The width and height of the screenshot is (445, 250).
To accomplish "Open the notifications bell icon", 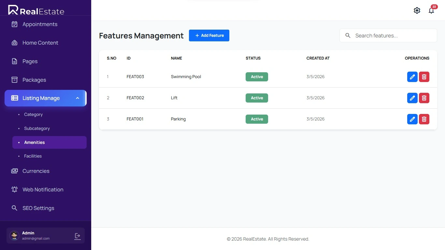I will [x=431, y=10].
